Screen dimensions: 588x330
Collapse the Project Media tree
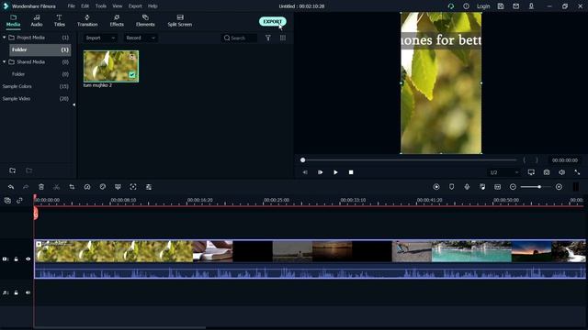[x=4, y=38]
